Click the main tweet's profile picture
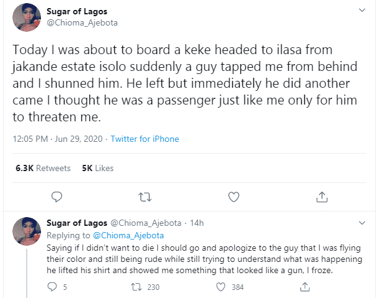This screenshot has height=298, width=377. click(x=27, y=17)
